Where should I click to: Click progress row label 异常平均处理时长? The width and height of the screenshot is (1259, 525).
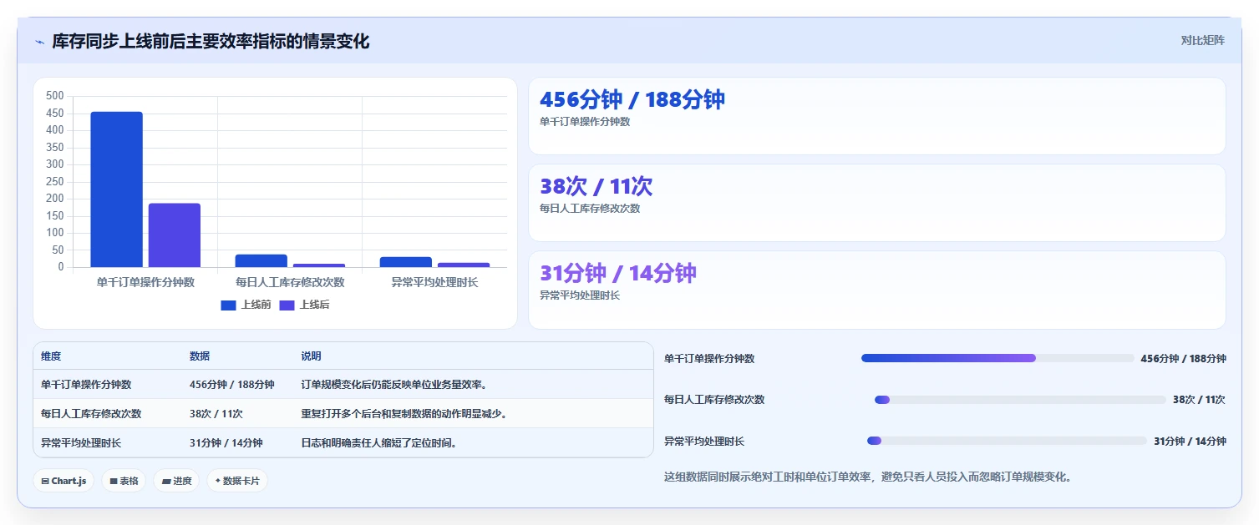704,441
